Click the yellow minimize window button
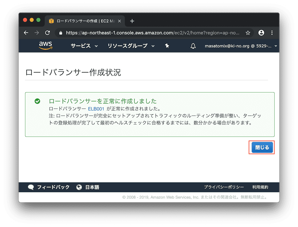The image size is (298, 227). tap(32, 20)
